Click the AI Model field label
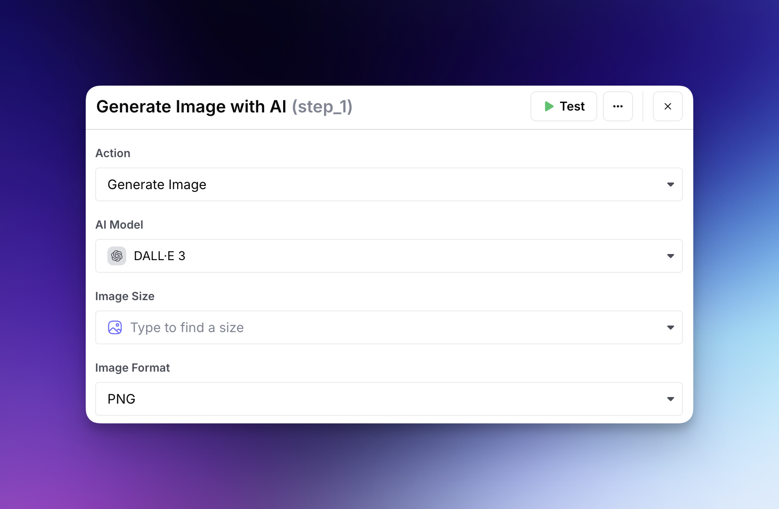The image size is (779, 509). click(119, 225)
